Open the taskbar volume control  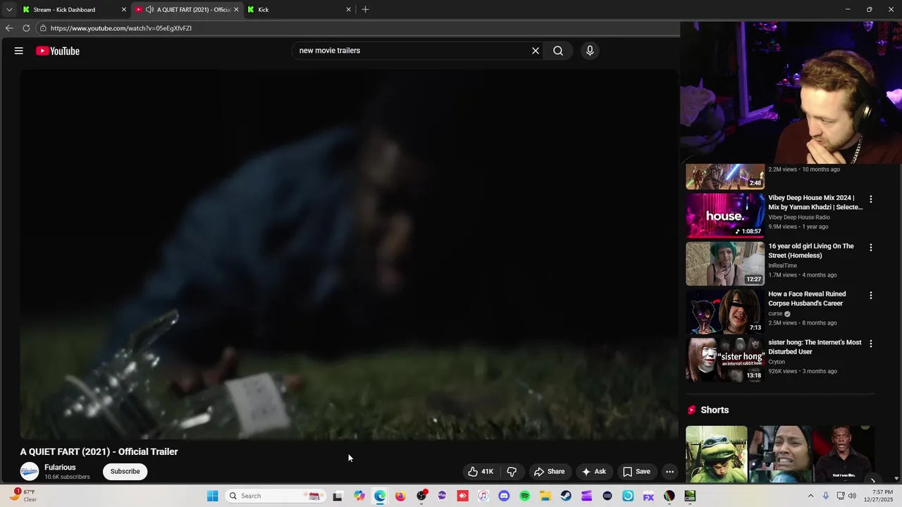[x=853, y=496]
